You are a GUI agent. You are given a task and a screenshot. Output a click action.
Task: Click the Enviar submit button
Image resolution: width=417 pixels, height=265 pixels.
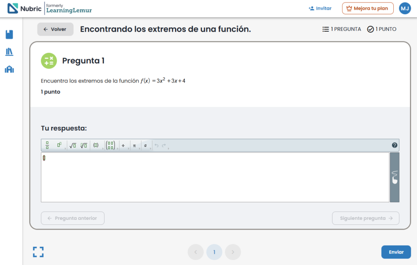click(396, 252)
